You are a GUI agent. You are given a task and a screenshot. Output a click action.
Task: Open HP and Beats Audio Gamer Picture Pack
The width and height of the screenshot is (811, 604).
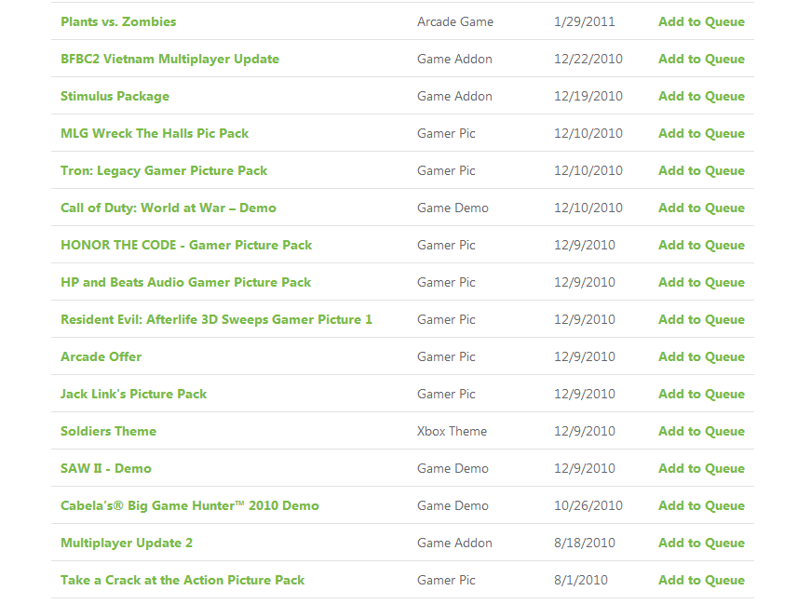pos(185,282)
